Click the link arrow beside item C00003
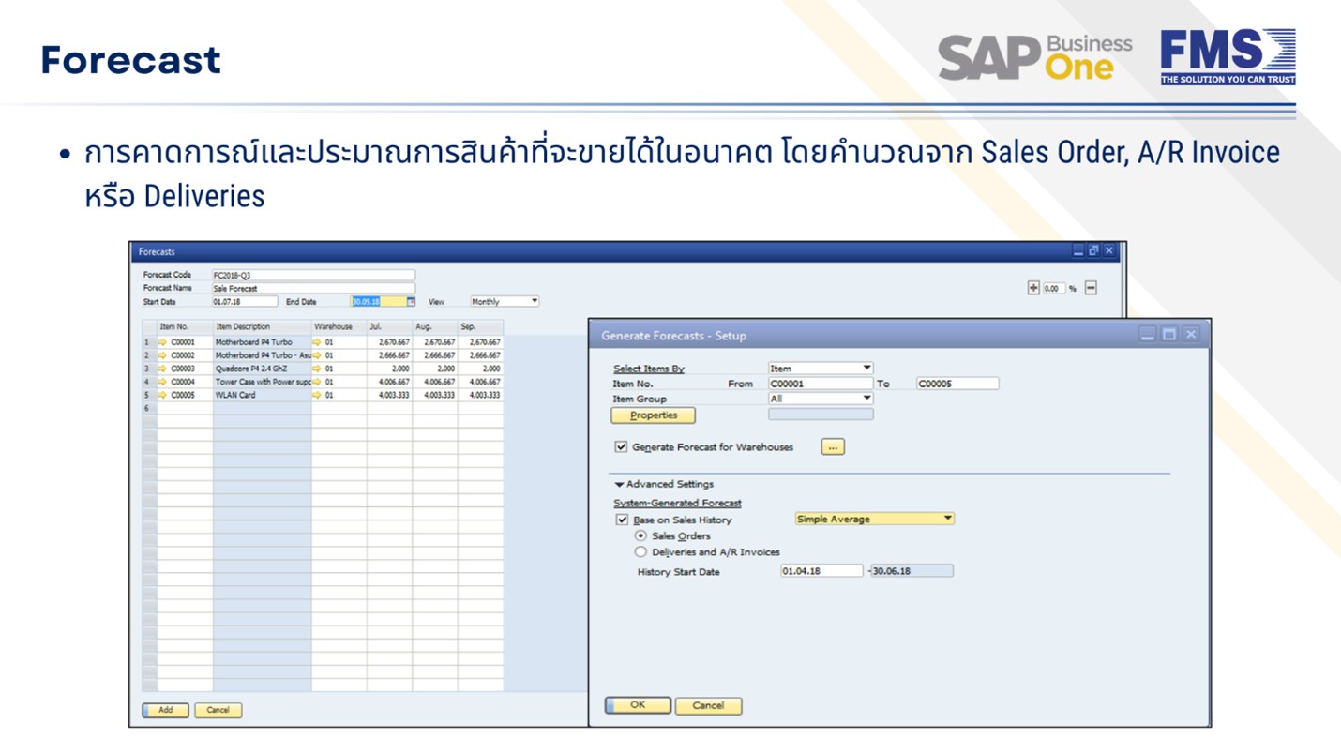 tap(162, 369)
